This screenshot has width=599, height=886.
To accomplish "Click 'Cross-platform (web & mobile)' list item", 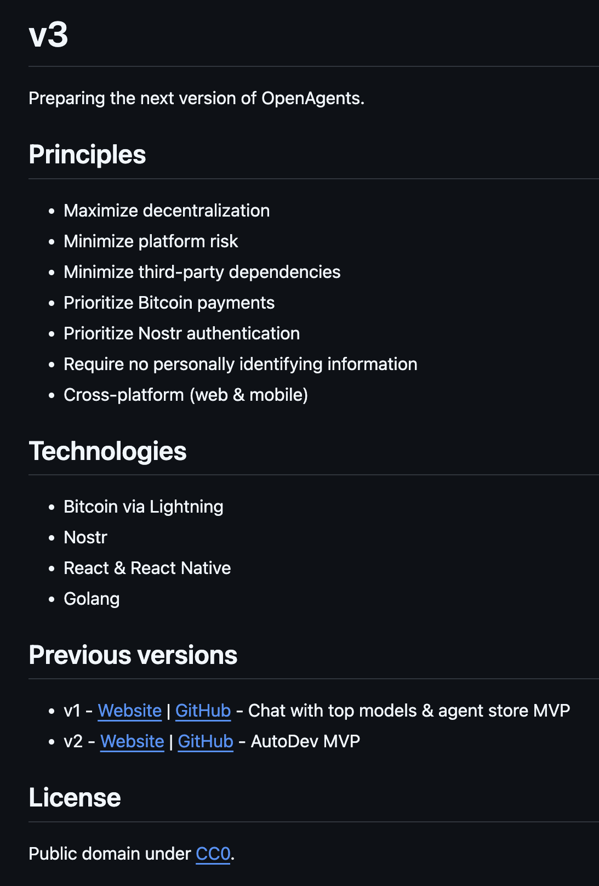I will pyautogui.click(x=185, y=395).
